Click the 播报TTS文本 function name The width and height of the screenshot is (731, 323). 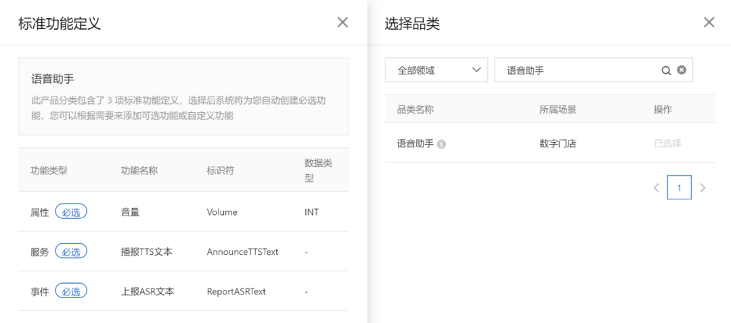(146, 252)
